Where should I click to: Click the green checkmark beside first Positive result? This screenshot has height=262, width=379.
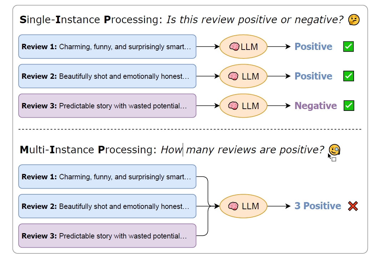(349, 46)
